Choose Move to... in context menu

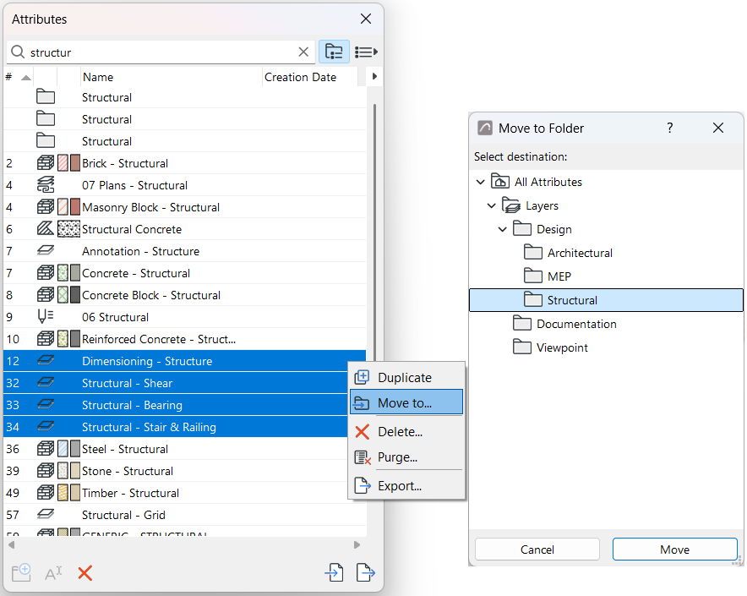(x=406, y=403)
